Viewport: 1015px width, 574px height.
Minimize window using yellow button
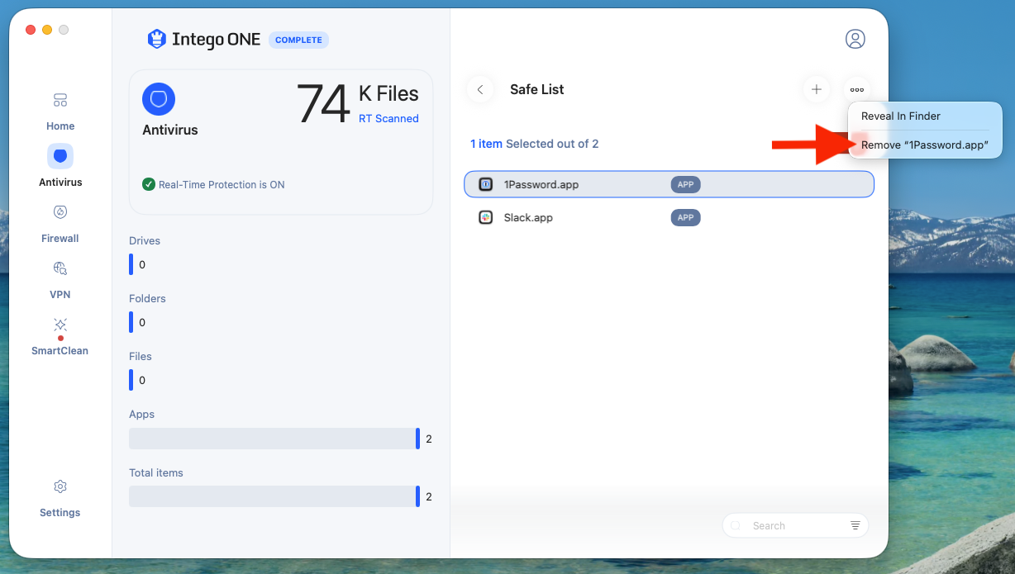47,30
